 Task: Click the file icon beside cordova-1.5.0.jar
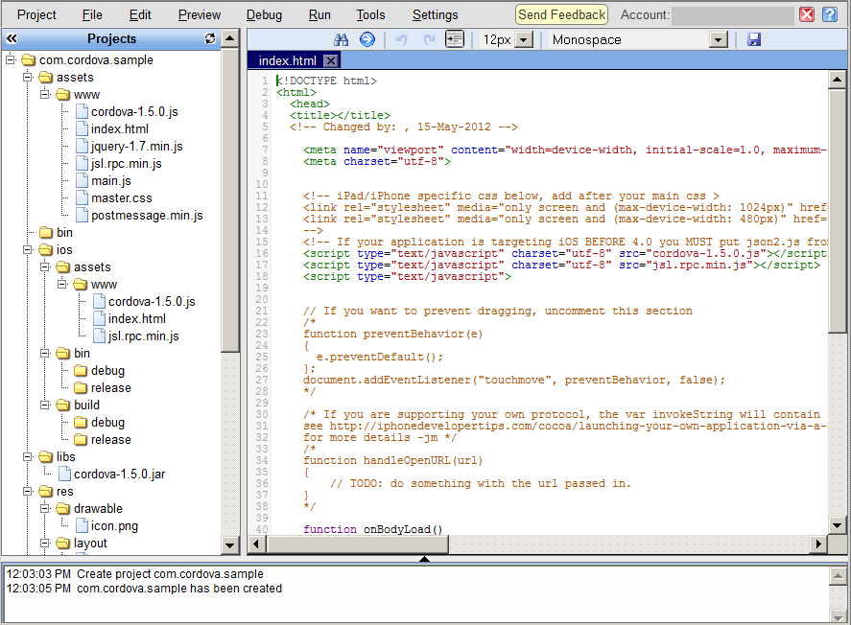tap(64, 474)
